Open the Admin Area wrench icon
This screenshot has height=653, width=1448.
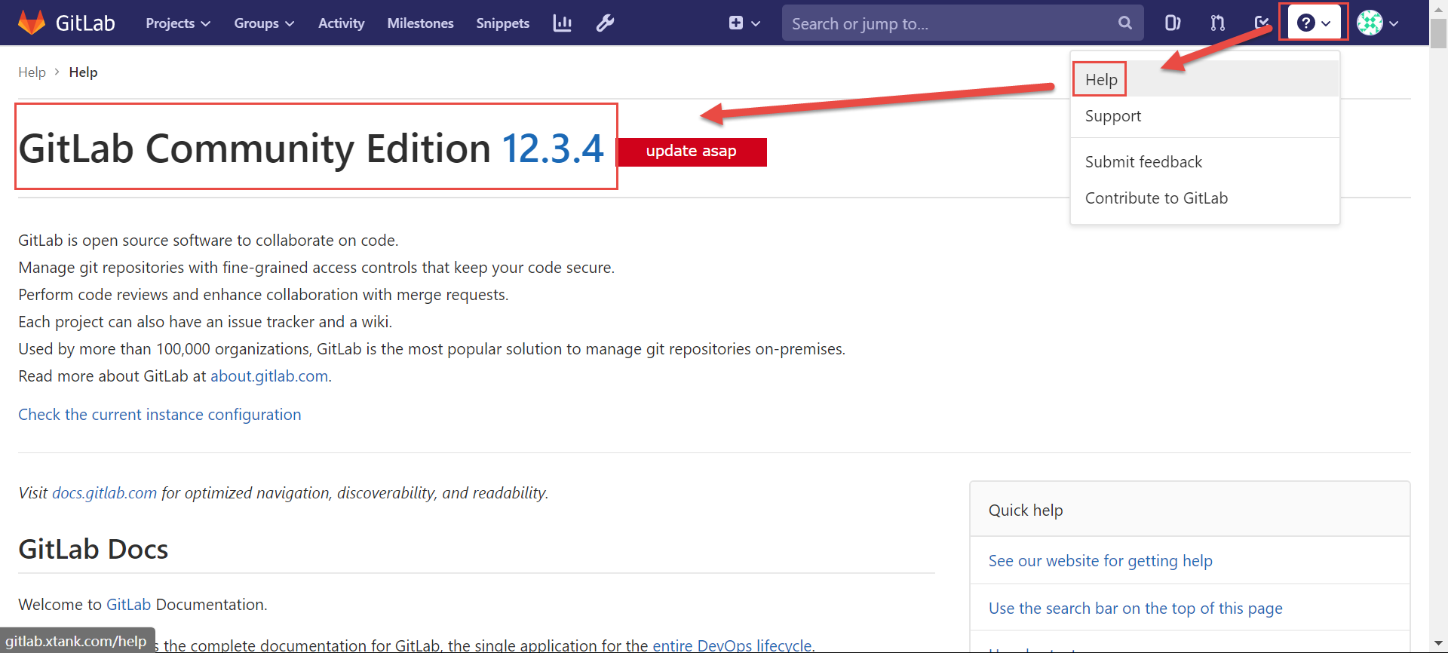point(605,23)
